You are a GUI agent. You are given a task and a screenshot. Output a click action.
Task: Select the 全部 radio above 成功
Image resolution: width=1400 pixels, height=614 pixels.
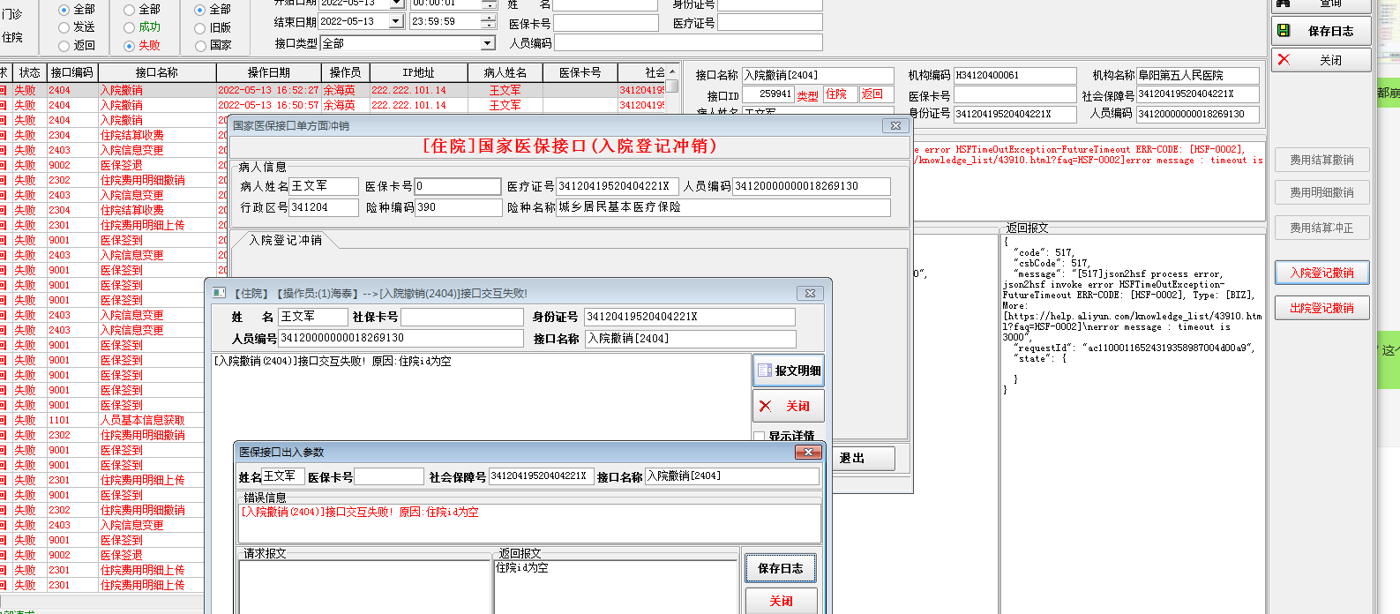point(130,10)
